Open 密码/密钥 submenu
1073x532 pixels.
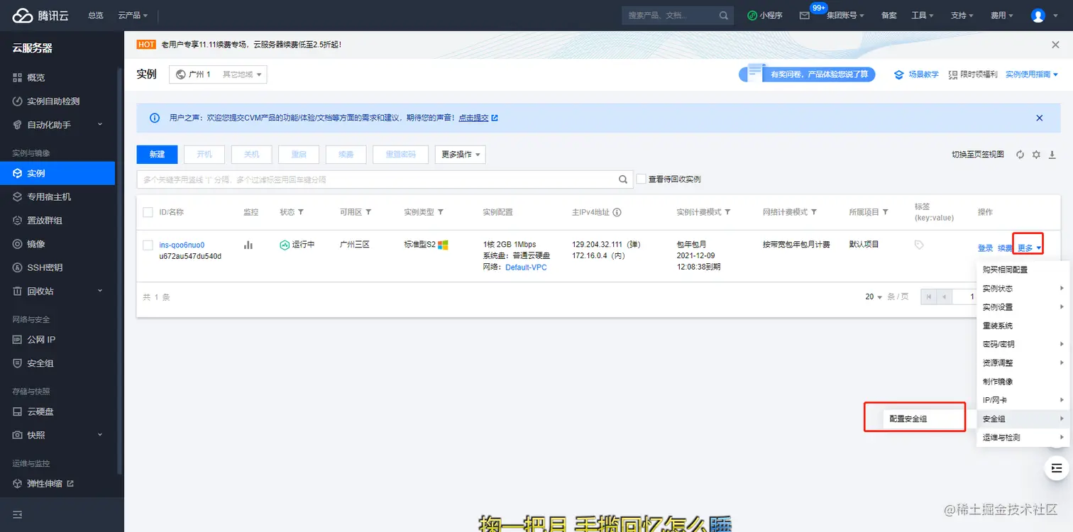click(x=1023, y=344)
